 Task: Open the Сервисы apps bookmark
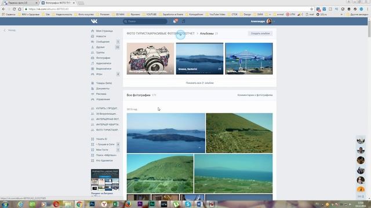point(9,14)
